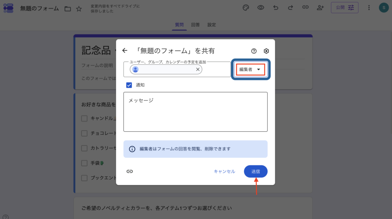Click the form title 無題のフォーム
392x219 pixels.
point(40,9)
